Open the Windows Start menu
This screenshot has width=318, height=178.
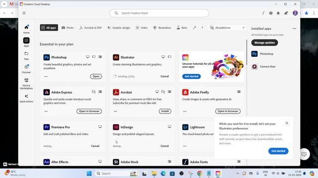tap(89, 174)
